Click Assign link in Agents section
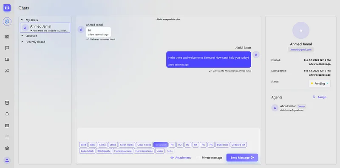This screenshot has width=340, height=168. point(320,97)
